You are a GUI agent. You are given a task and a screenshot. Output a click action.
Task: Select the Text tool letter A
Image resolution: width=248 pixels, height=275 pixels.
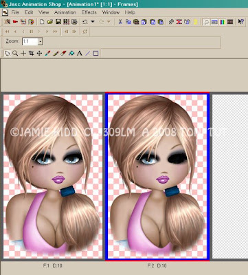pyautogui.click(x=80, y=54)
